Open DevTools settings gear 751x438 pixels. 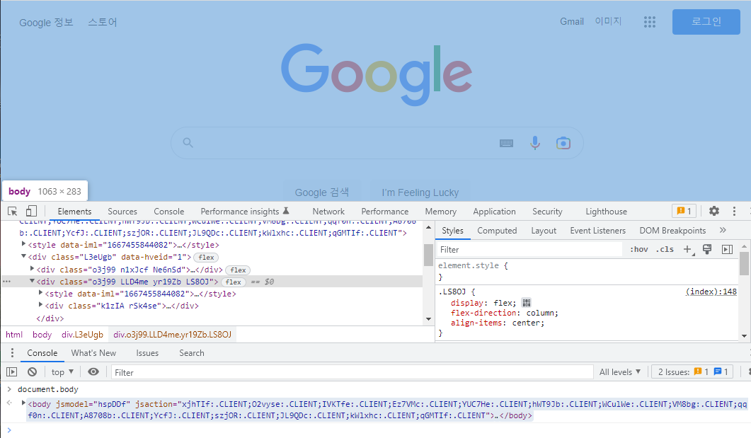coord(714,211)
